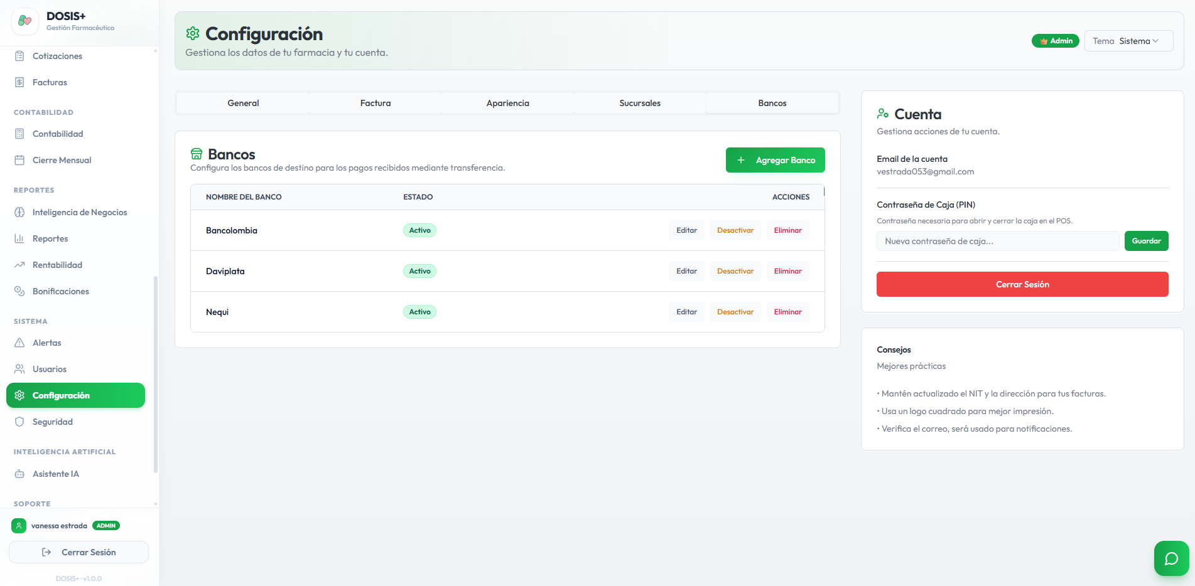The width and height of the screenshot is (1195, 586).
Task: Select the Bancos tab
Action: click(772, 103)
